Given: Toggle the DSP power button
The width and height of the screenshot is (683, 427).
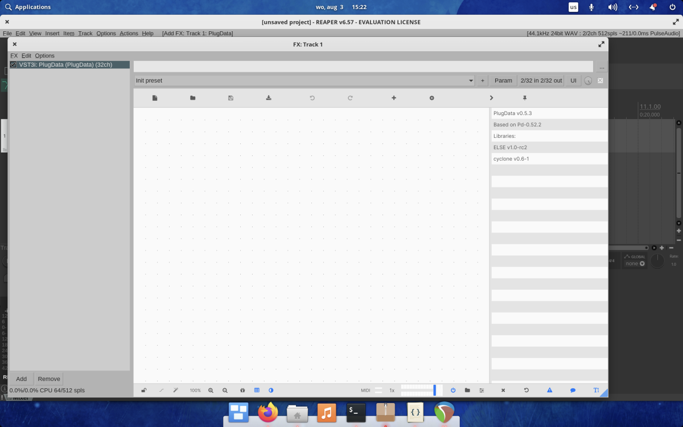Looking at the screenshot, I should point(453,391).
